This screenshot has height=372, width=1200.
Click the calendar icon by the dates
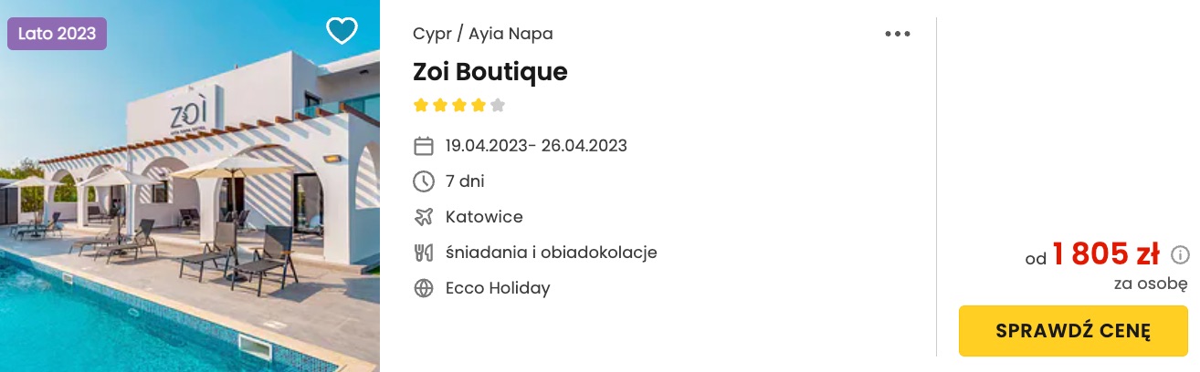[424, 146]
